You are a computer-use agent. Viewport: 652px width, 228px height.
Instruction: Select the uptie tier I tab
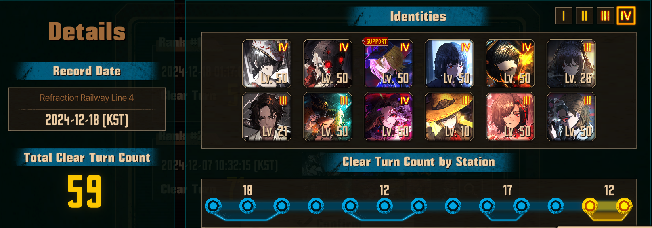tap(564, 16)
